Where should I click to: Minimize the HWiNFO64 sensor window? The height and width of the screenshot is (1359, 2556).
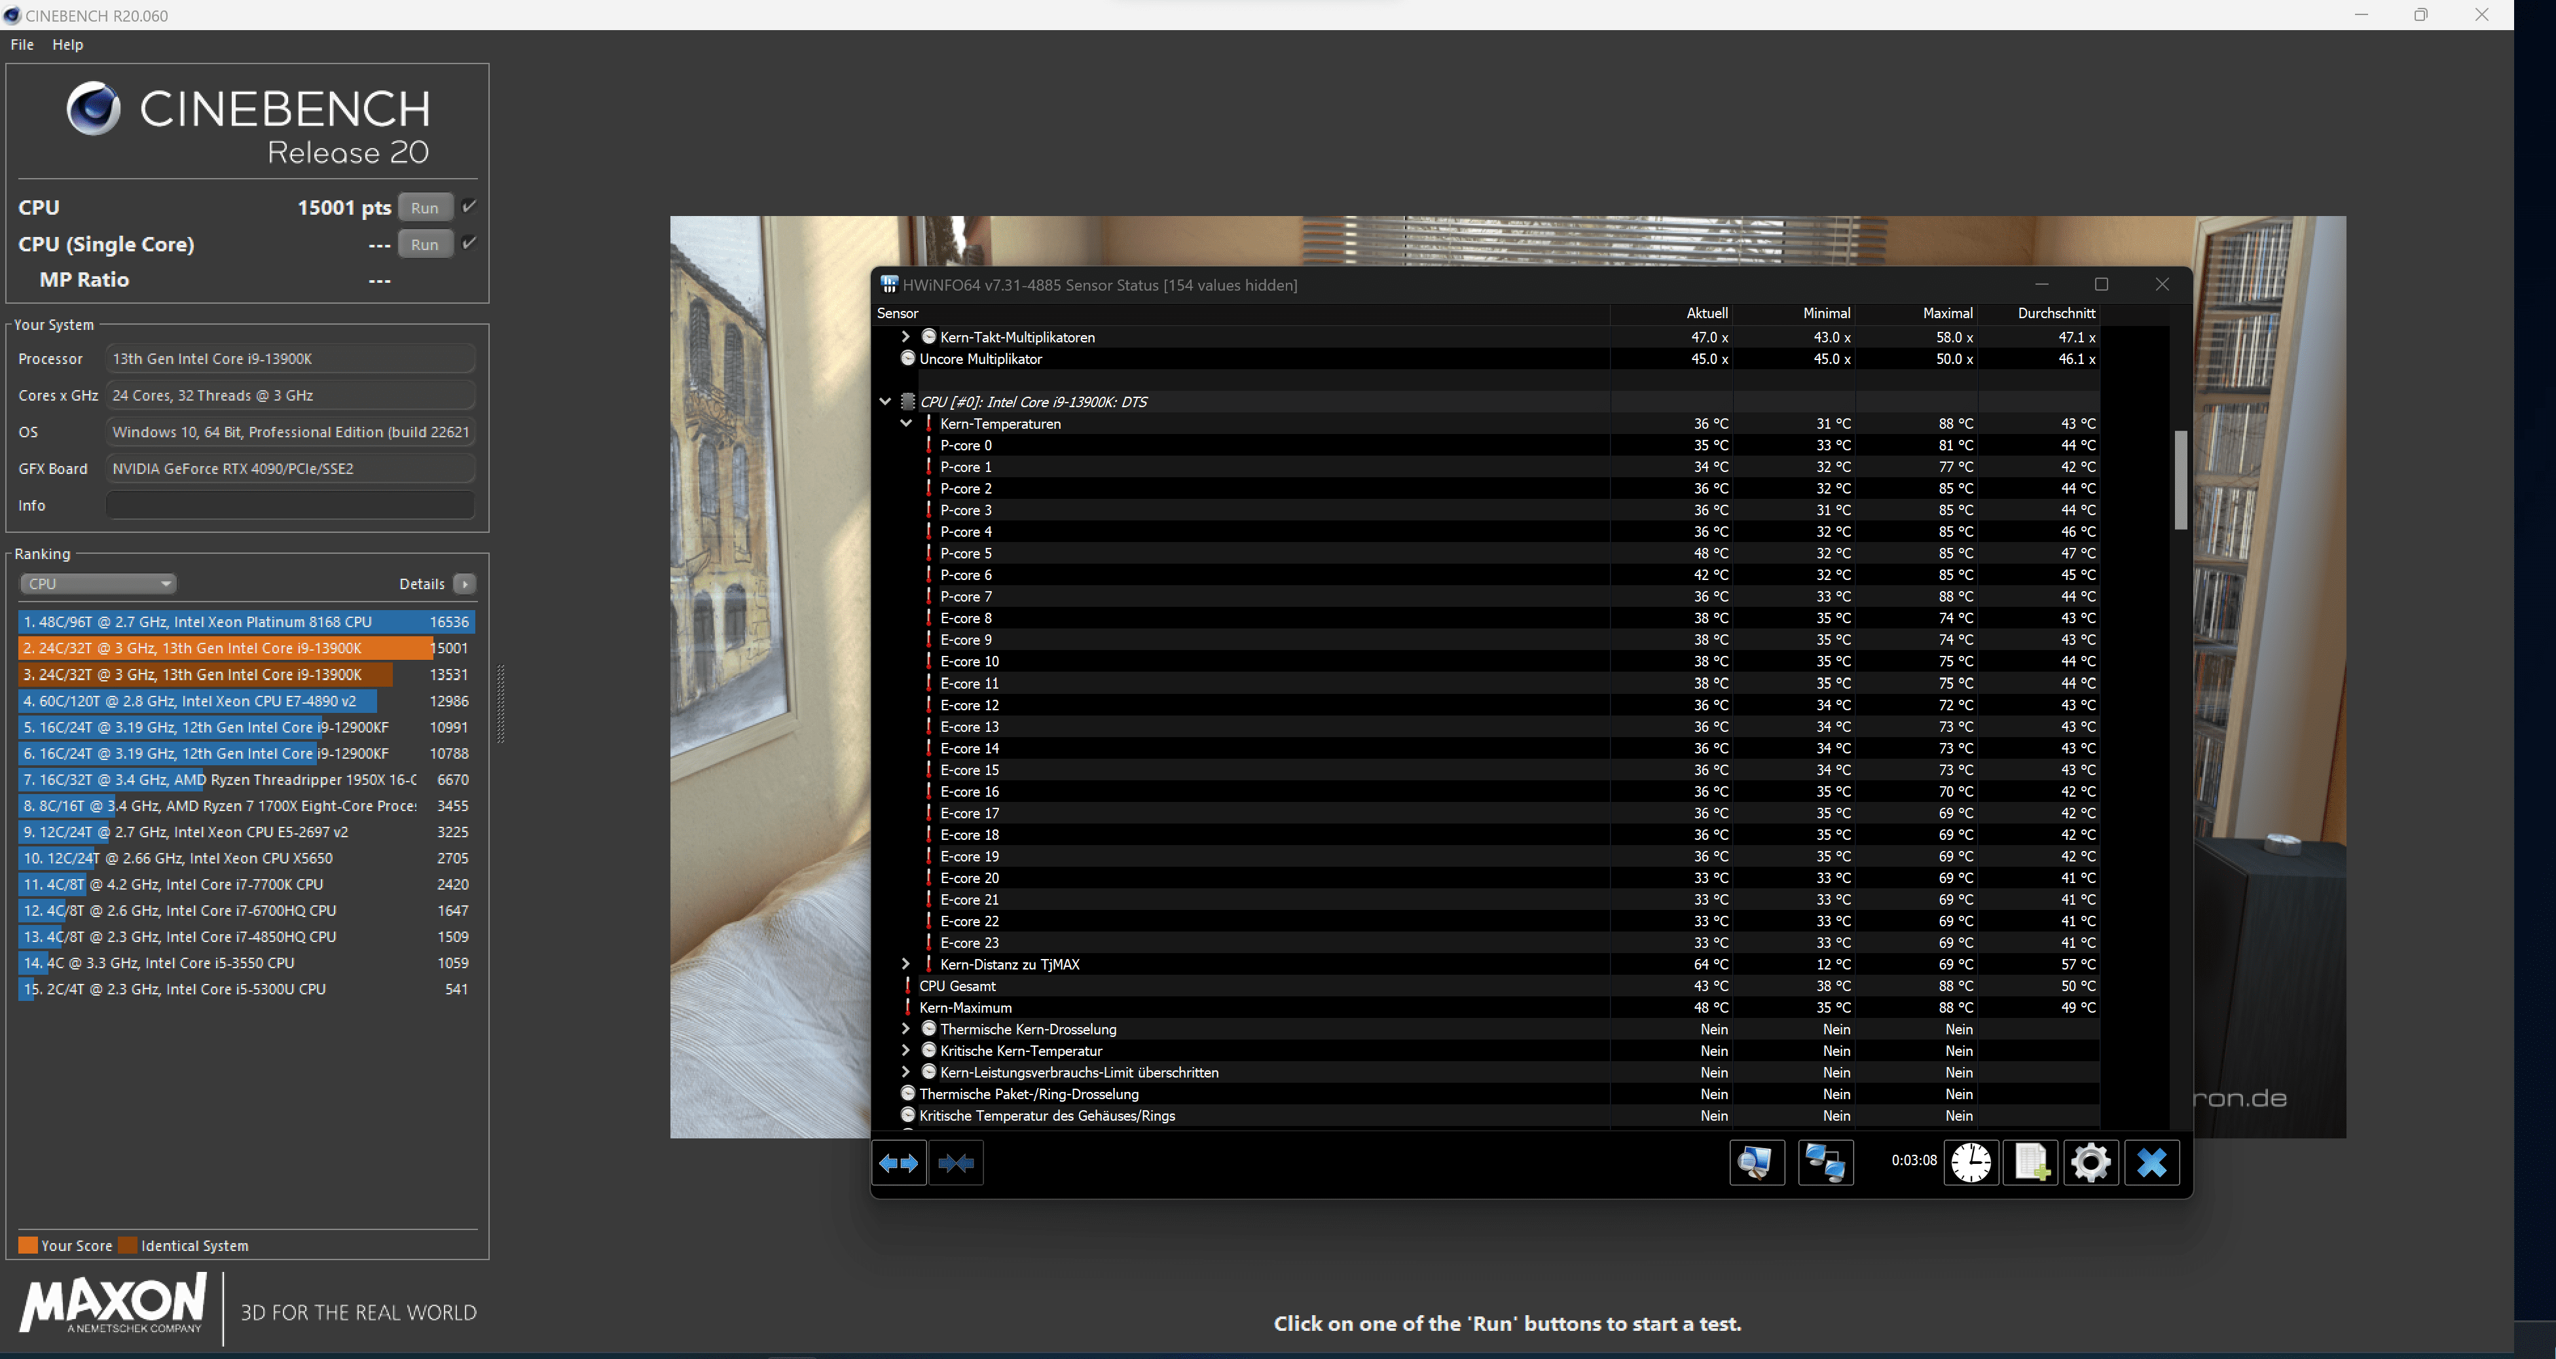[2041, 285]
